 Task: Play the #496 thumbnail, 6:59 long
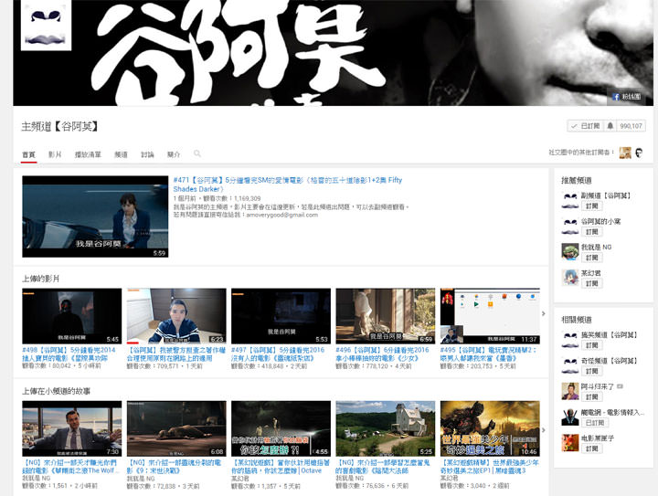pyautogui.click(x=386, y=316)
